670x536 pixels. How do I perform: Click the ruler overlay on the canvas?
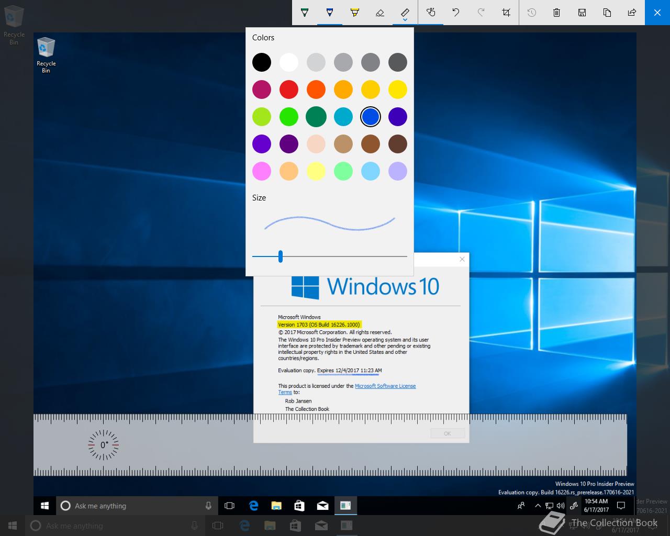point(330,445)
